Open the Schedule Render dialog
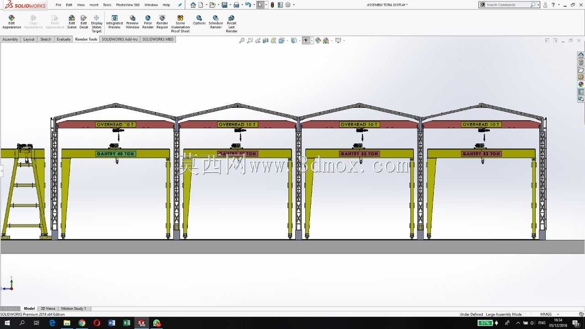585x329 pixels. (216, 22)
